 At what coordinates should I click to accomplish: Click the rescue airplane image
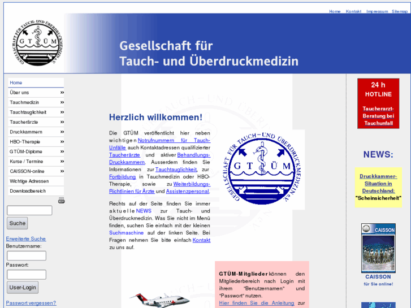[160, 301]
